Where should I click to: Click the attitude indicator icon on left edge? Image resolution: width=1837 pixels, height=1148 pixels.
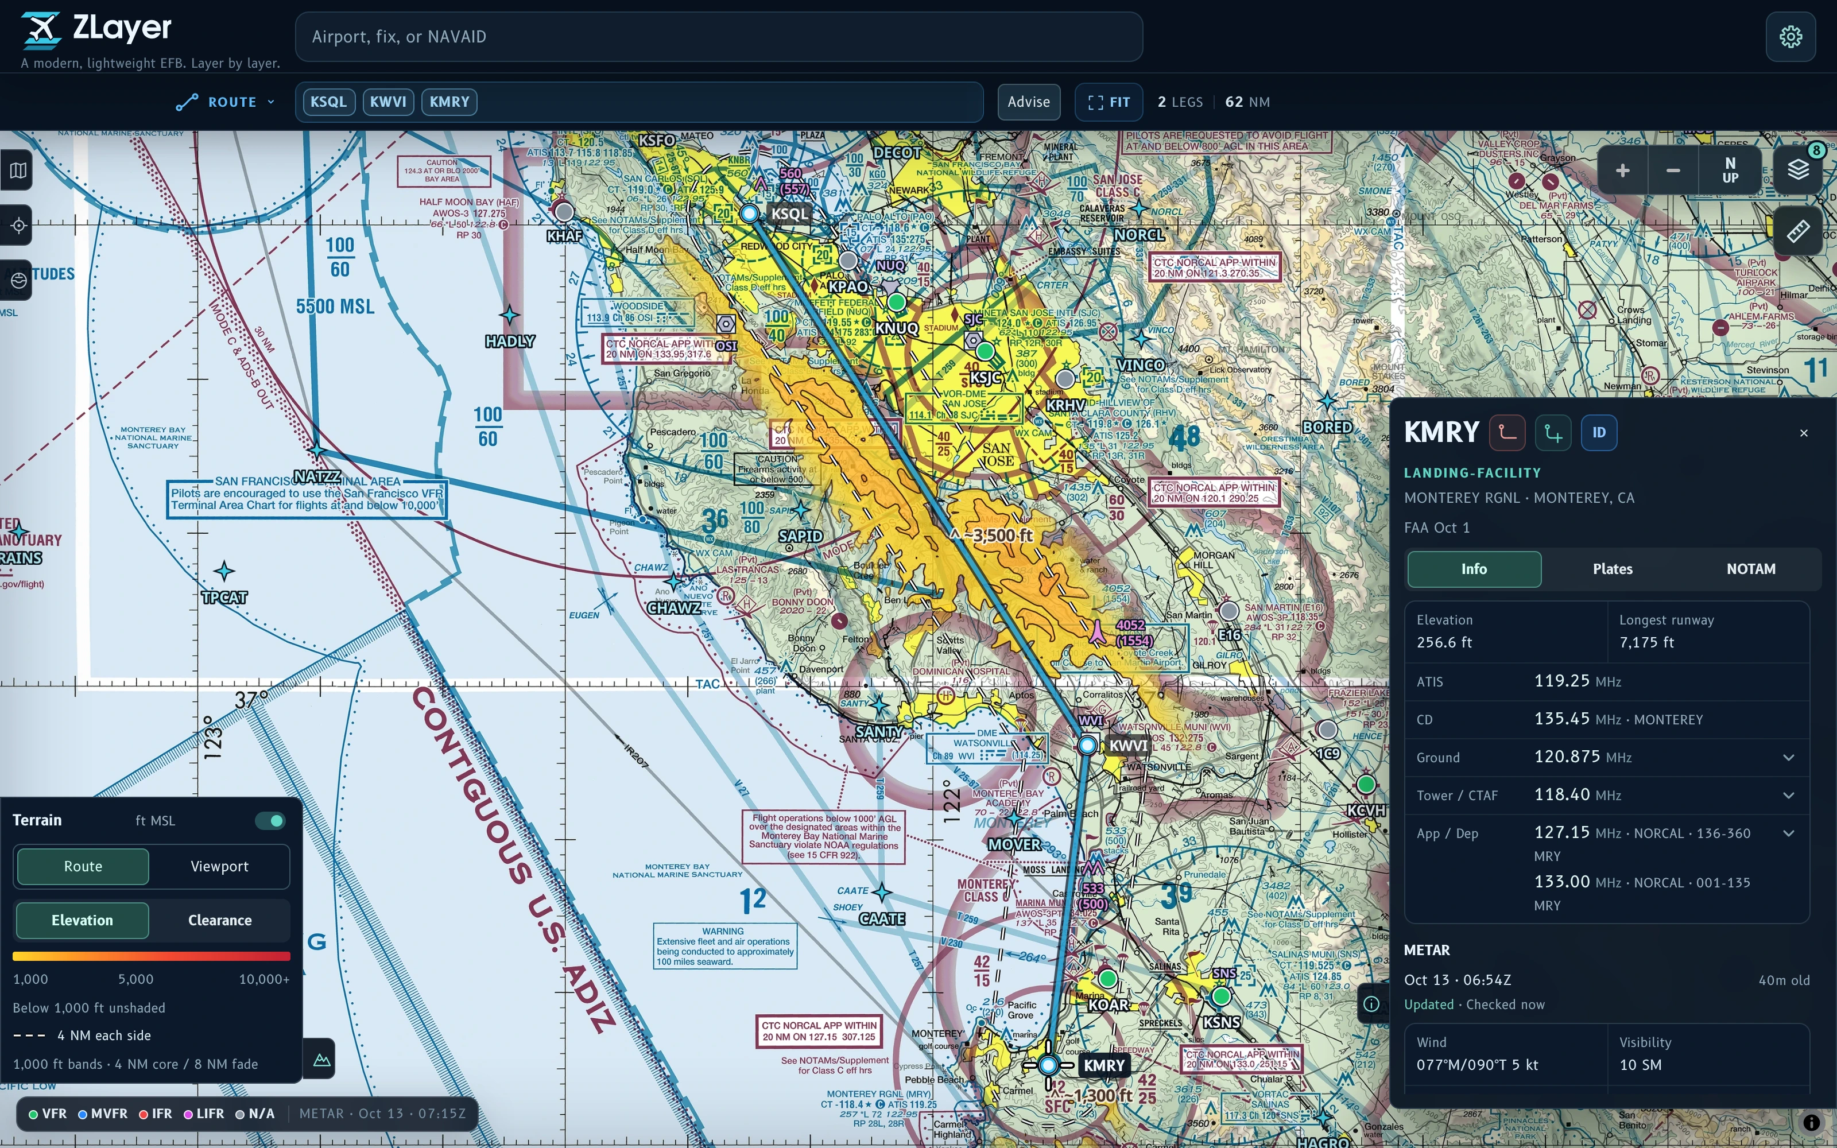18,280
